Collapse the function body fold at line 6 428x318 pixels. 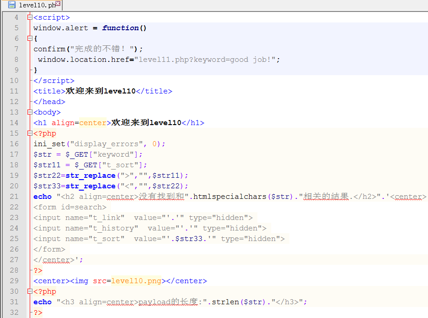[x=30, y=38]
